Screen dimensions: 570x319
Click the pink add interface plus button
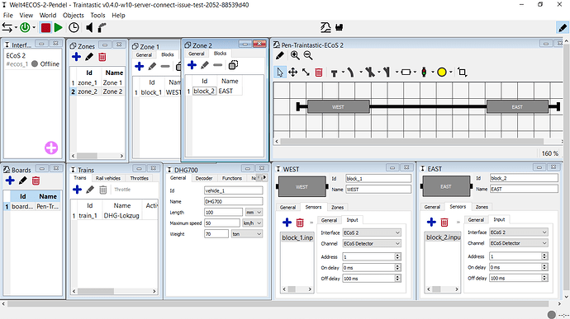coord(51,148)
